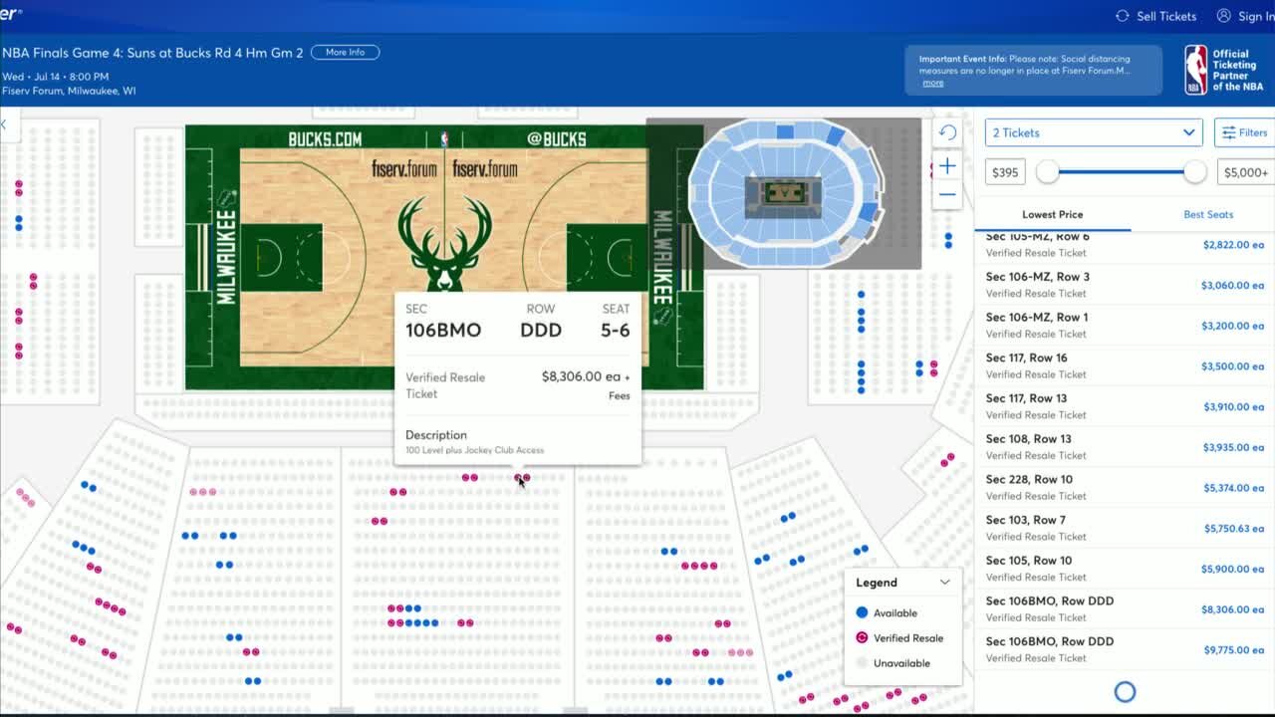Click the maximum price slider handle
The image size is (1275, 717).
(x=1194, y=172)
